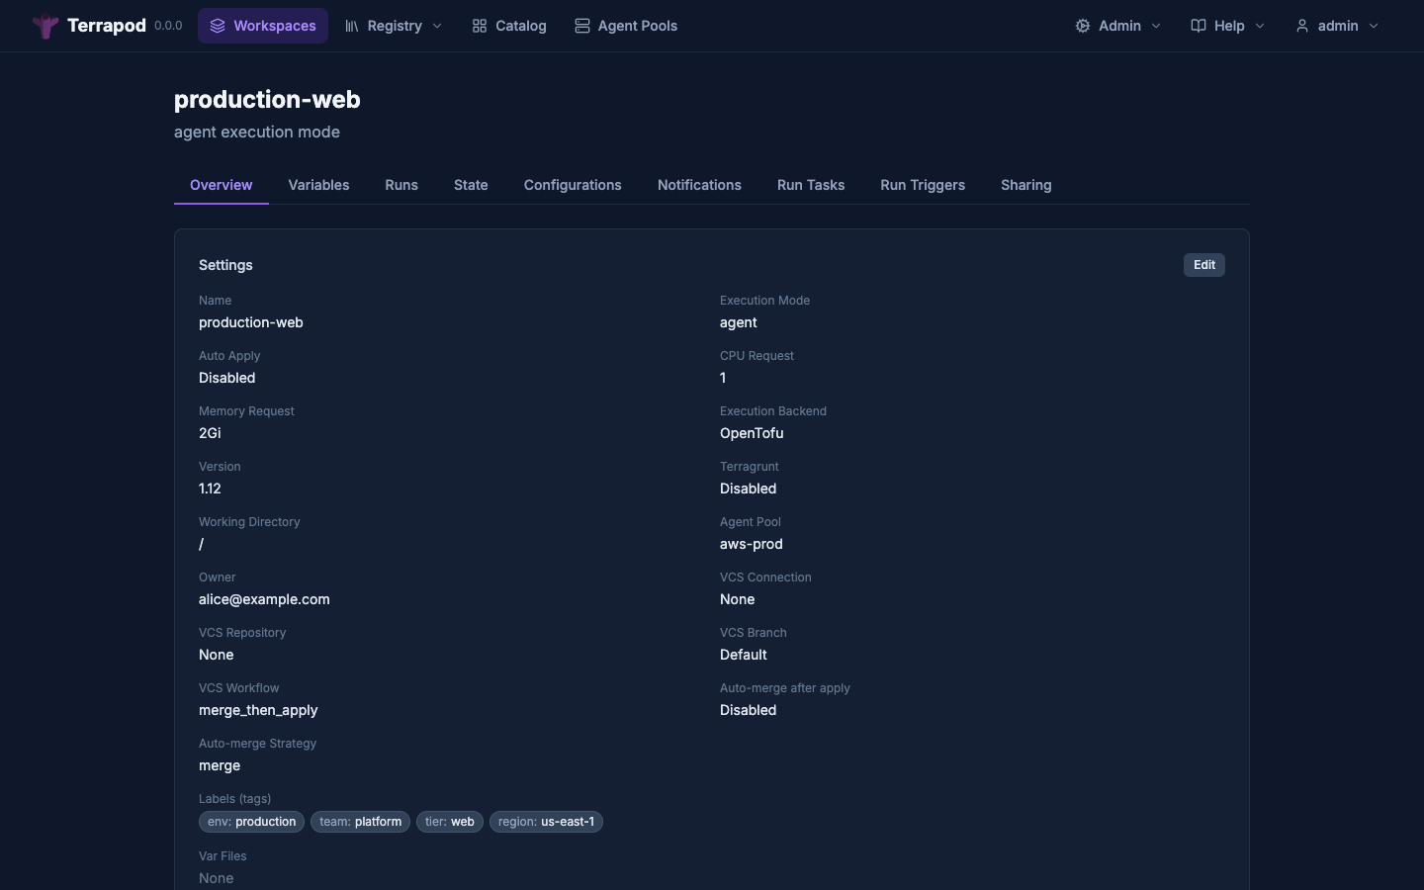1424x890 pixels.
Task: Click the Edit settings button
Action: pos(1204,265)
